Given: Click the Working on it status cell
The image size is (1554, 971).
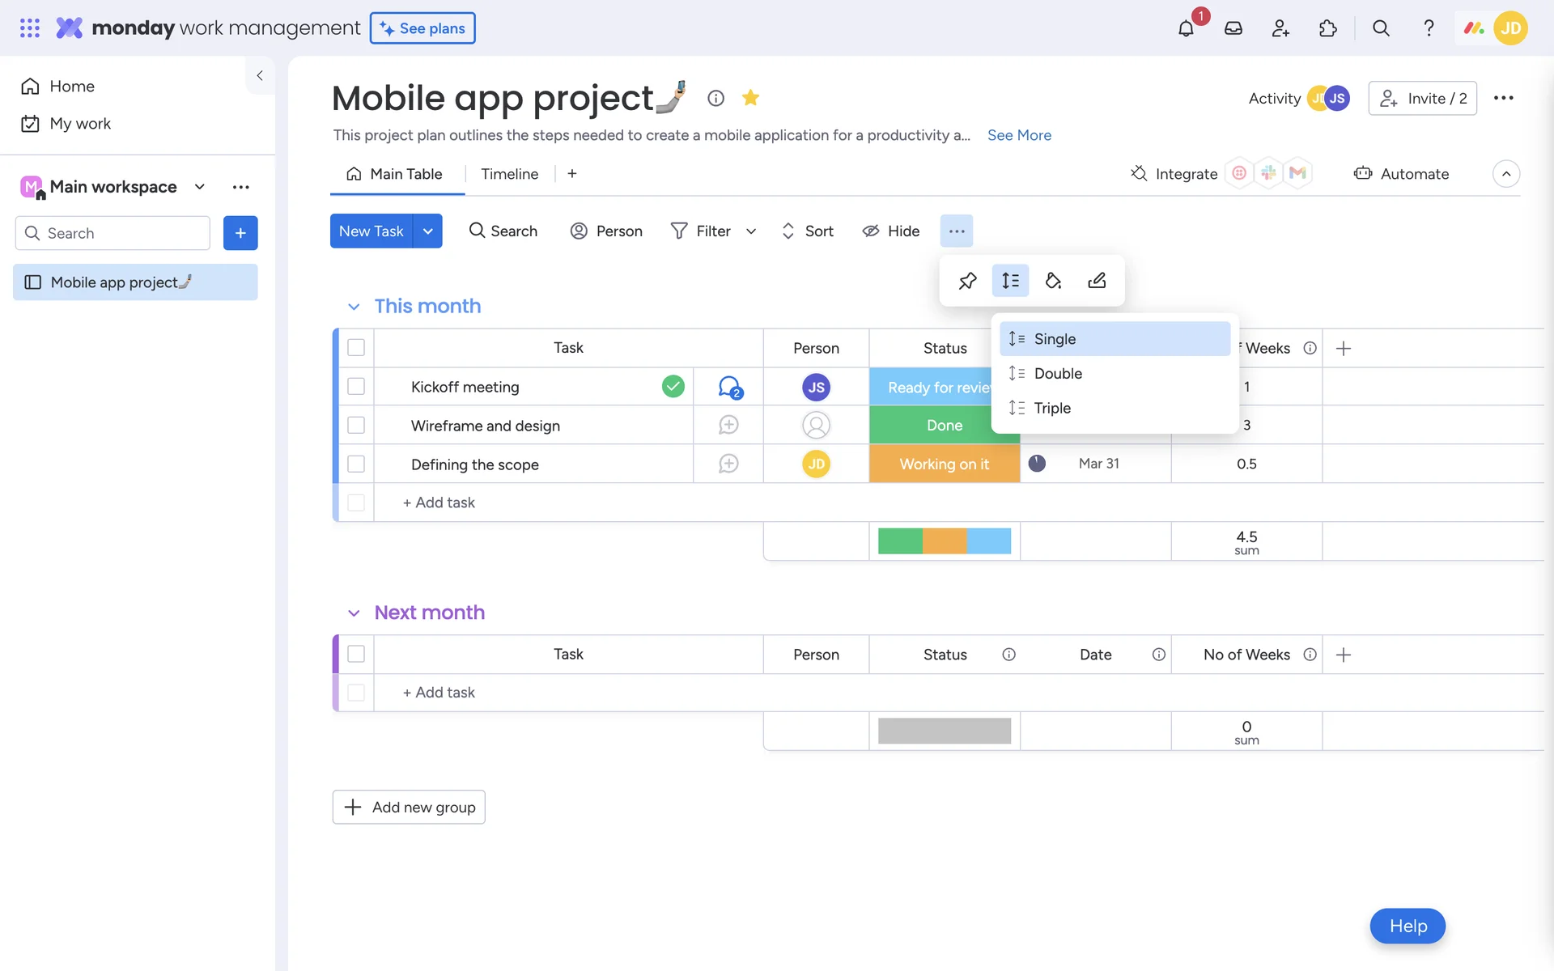Looking at the screenshot, I should tap(944, 464).
